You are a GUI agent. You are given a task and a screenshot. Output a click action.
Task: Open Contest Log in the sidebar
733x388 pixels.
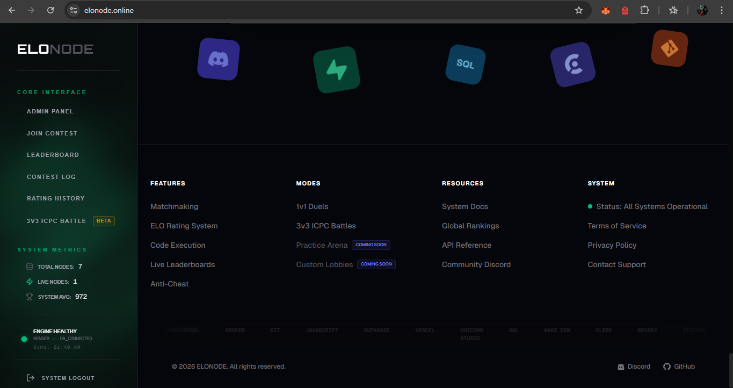pos(51,177)
